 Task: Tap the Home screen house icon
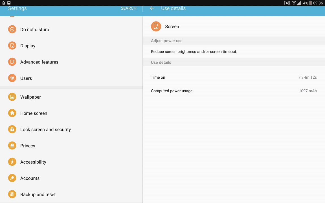pos(12,113)
